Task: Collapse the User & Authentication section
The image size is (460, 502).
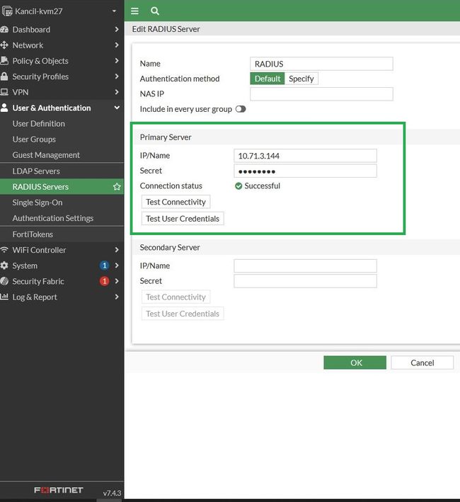Action: click(x=117, y=108)
